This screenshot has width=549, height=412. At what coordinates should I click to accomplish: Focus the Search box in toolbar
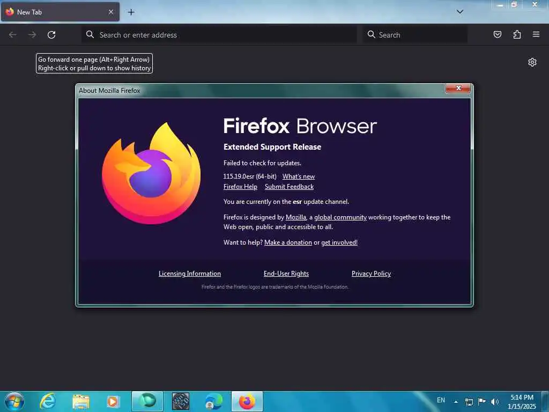click(x=416, y=35)
